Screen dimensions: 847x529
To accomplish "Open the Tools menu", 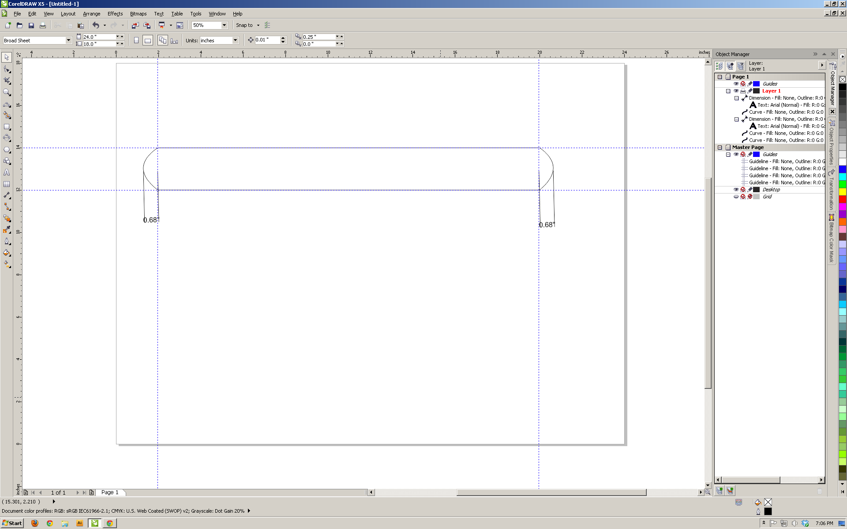I will tap(195, 14).
